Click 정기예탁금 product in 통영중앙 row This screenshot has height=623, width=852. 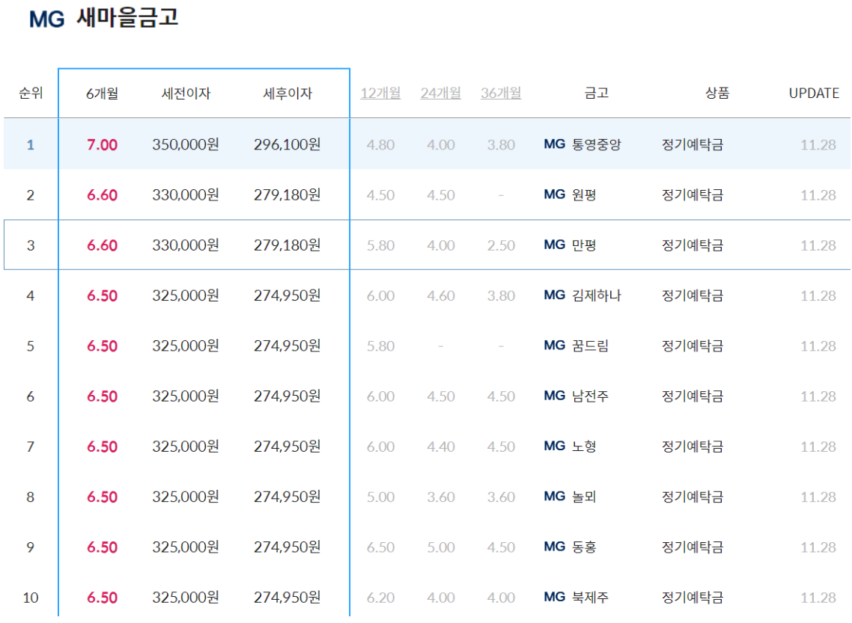[x=693, y=144]
